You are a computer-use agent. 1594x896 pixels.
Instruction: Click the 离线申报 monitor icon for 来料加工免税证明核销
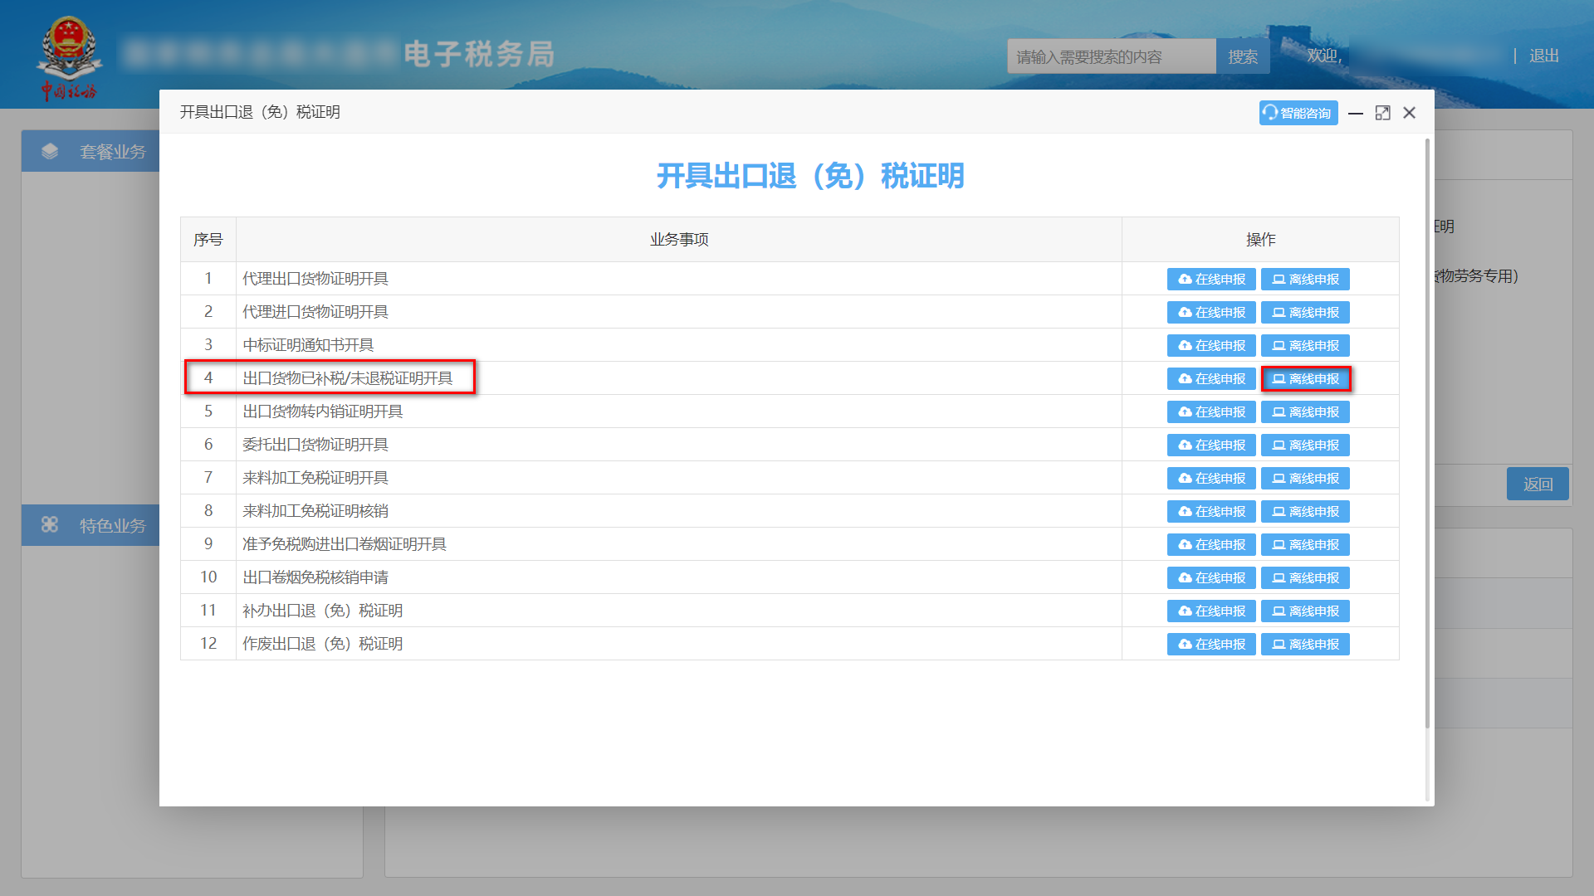tap(1279, 511)
